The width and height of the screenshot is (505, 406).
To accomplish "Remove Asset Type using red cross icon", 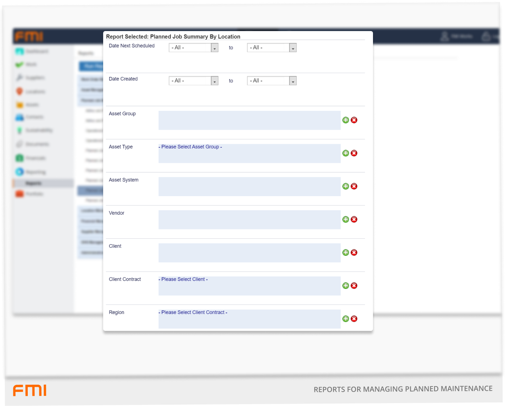I will coord(354,153).
